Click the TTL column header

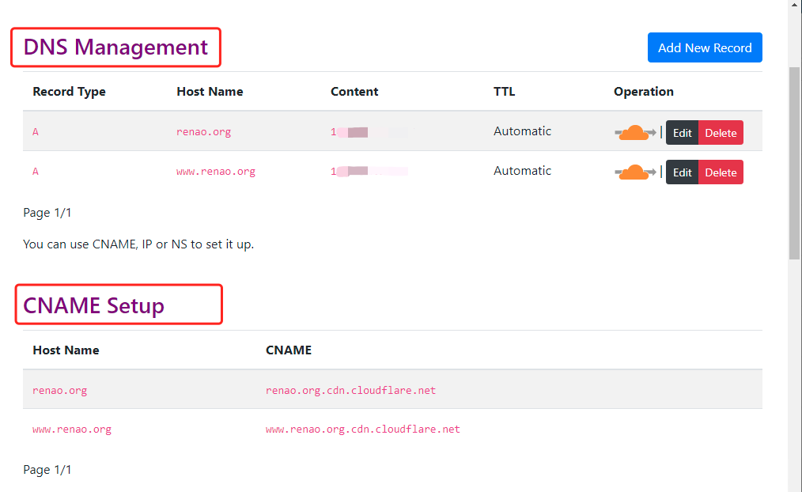pos(504,92)
